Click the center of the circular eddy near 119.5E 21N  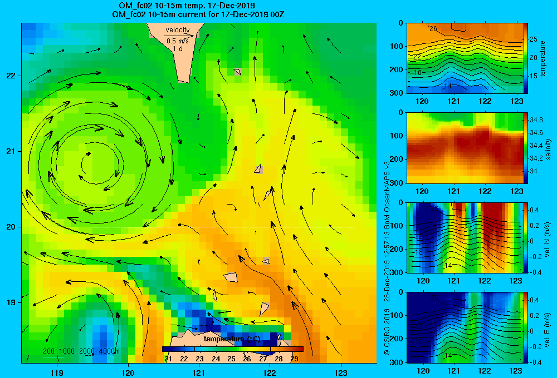[96, 164]
